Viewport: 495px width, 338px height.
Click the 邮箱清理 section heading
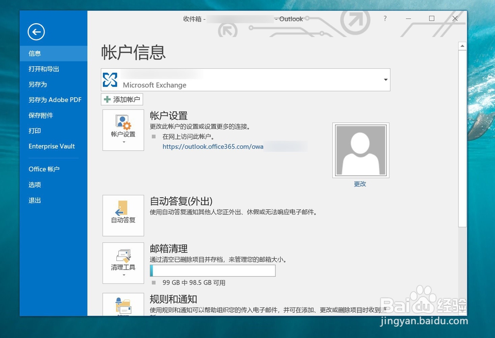[x=169, y=249]
